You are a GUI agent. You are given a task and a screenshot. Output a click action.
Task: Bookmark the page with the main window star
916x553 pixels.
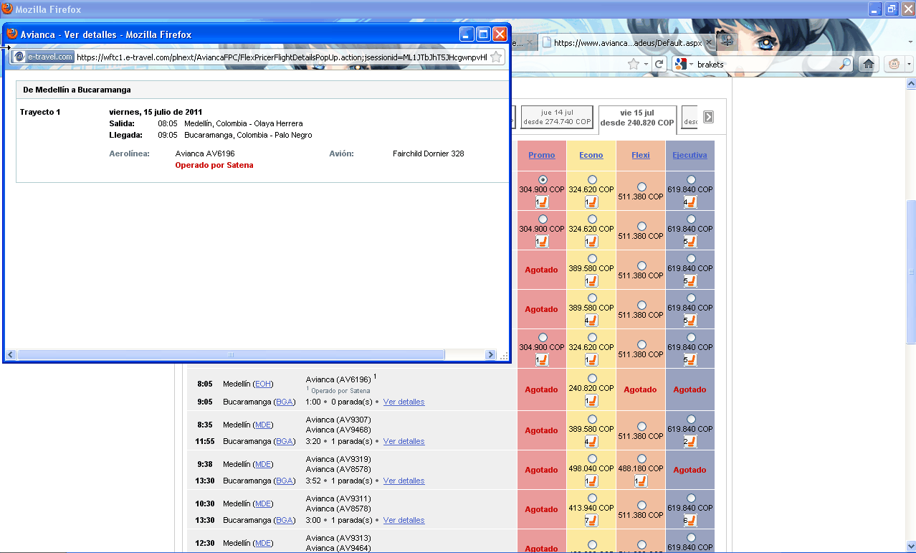(x=633, y=64)
